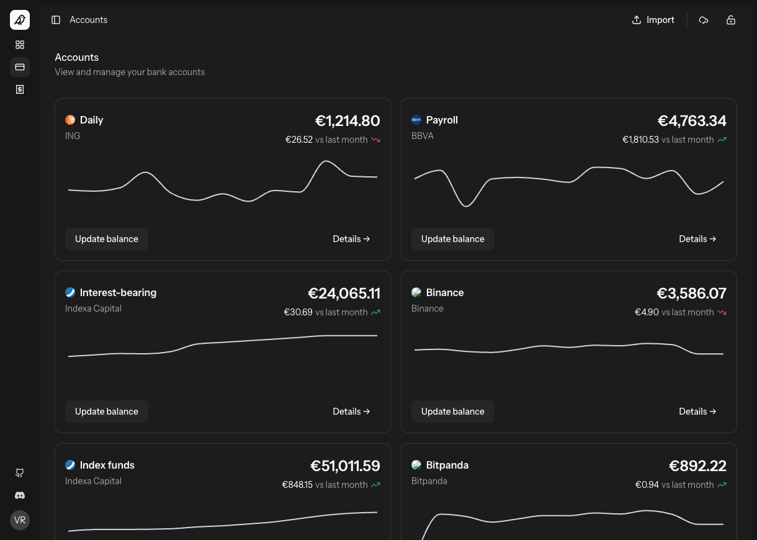Open Details for the Payroll account
The image size is (757, 540).
[697, 238]
